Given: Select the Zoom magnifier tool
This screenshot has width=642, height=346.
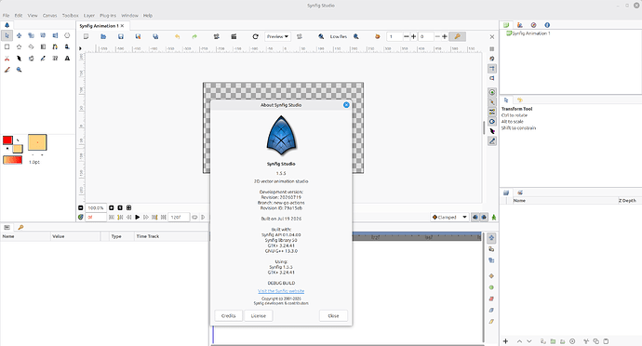Looking at the screenshot, I should pyautogui.click(x=19, y=70).
